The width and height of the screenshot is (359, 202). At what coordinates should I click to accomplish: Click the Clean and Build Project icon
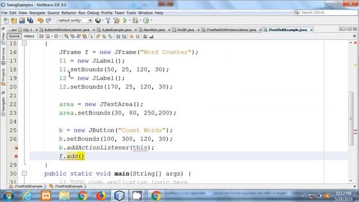click(116, 21)
